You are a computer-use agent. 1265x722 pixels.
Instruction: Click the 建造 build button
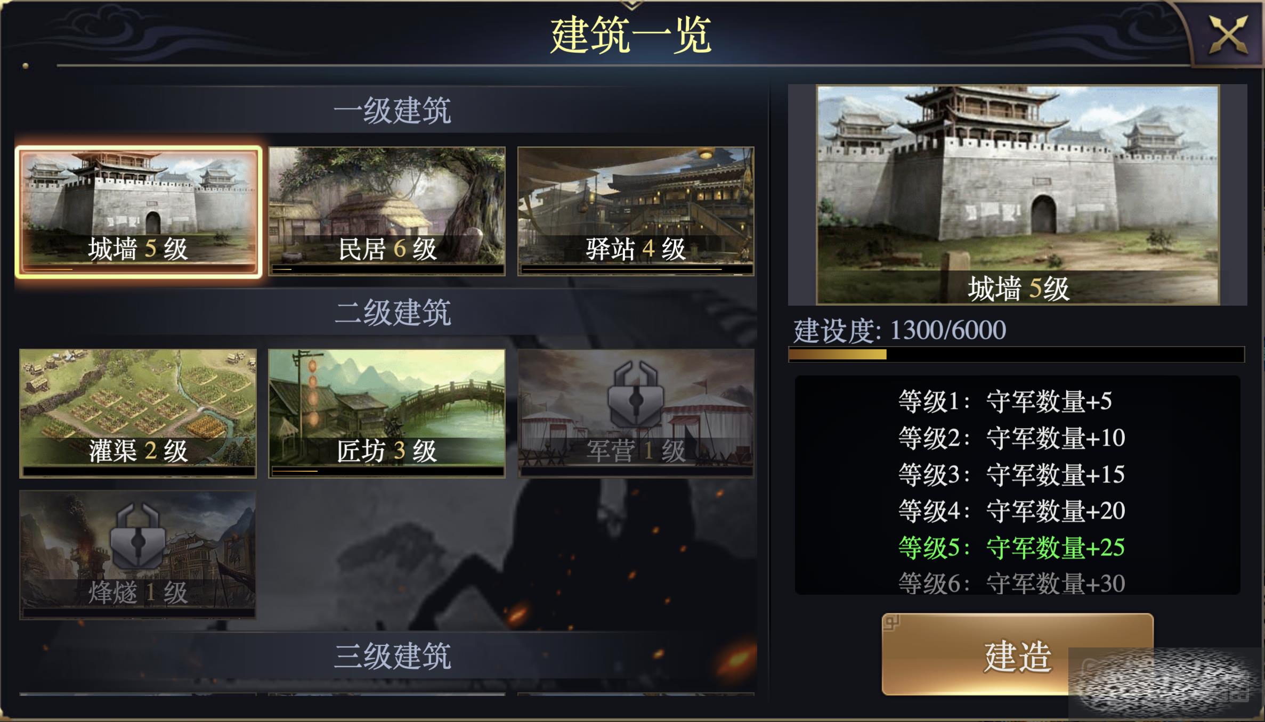pyautogui.click(x=1017, y=654)
